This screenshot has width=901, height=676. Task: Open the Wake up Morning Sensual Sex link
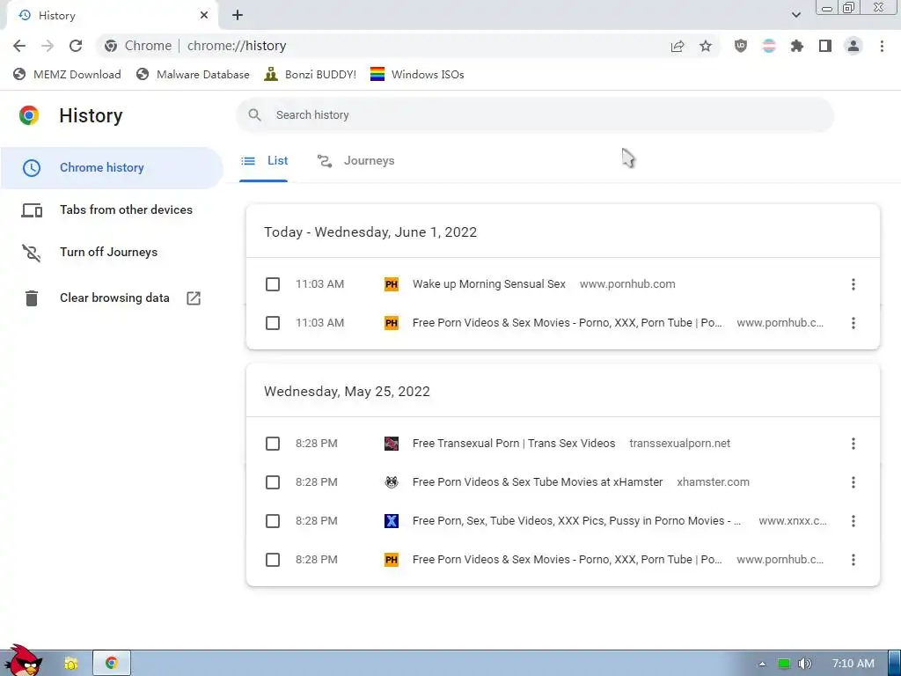click(x=489, y=284)
